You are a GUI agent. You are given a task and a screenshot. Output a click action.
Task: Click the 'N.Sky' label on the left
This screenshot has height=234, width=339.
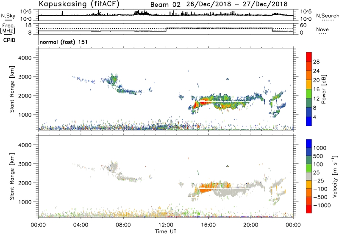[x=8, y=16]
